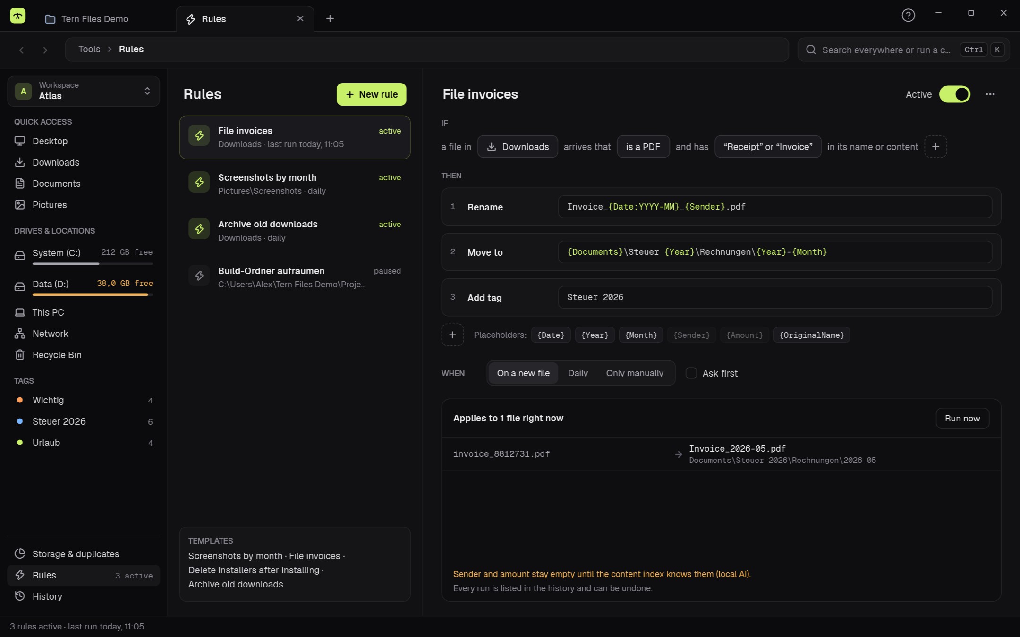Open History in the sidebar
The height and width of the screenshot is (637, 1020).
point(84,596)
